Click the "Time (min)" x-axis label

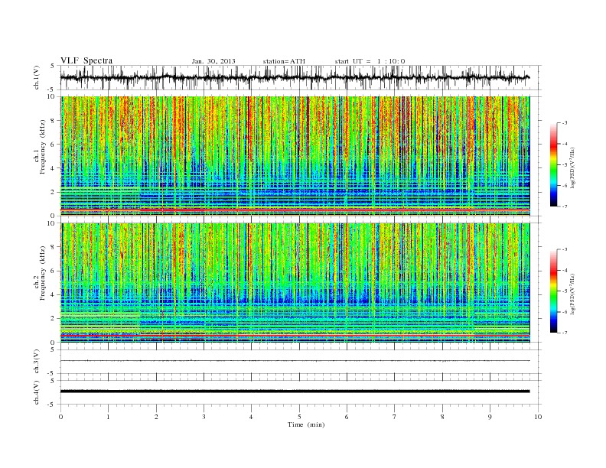tap(306, 424)
